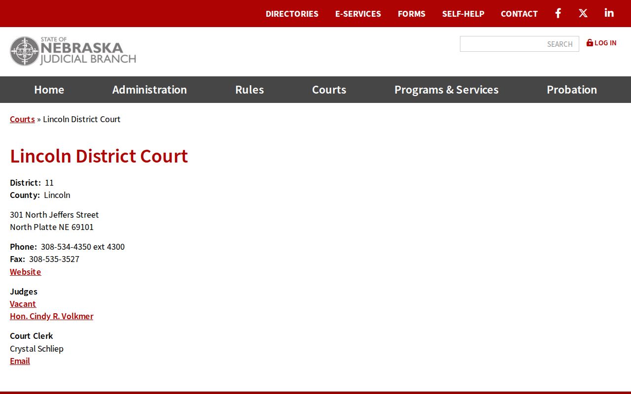The image size is (631, 394).
Task: Open the Forms menu item
Action: pyautogui.click(x=412, y=14)
